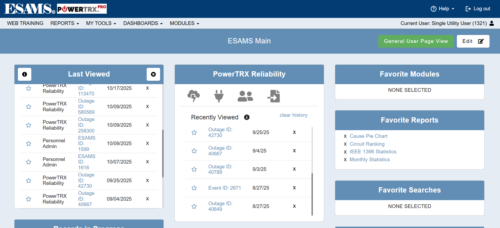Star Event ID 2671 entry
The width and height of the screenshot is (500, 228).
pyautogui.click(x=194, y=188)
